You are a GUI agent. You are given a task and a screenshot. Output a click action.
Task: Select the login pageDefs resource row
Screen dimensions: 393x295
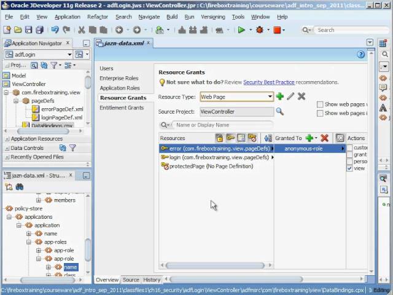(x=216, y=157)
